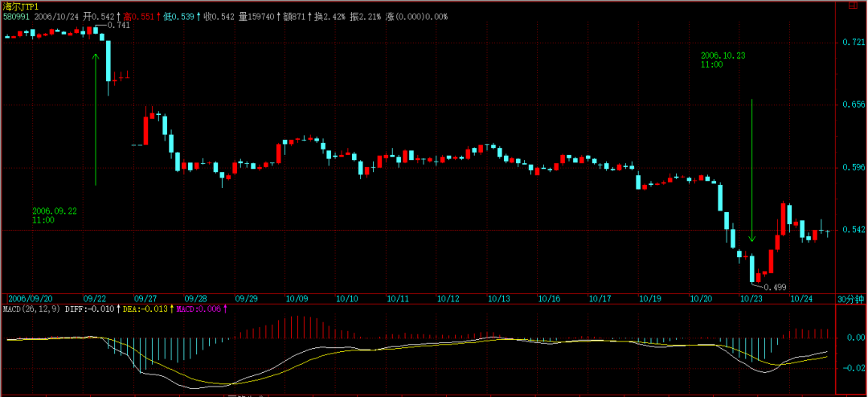Click the DIFF:-0.010 indicator value
The width and height of the screenshot is (868, 397).
92,309
